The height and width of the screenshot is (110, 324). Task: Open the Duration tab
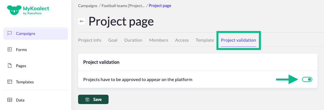[133, 40]
